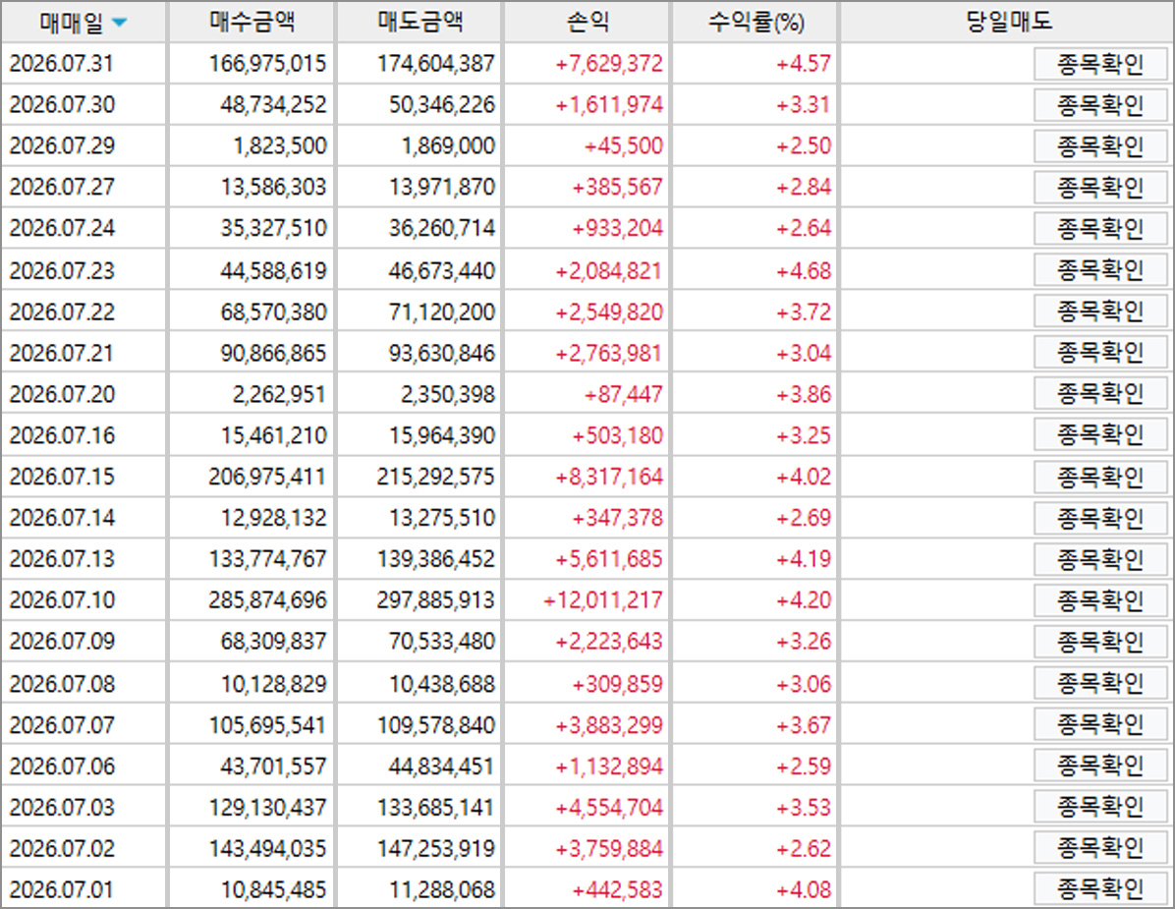Click the 매도금액 column header
Image resolution: width=1175 pixels, height=909 pixels.
pos(420,22)
